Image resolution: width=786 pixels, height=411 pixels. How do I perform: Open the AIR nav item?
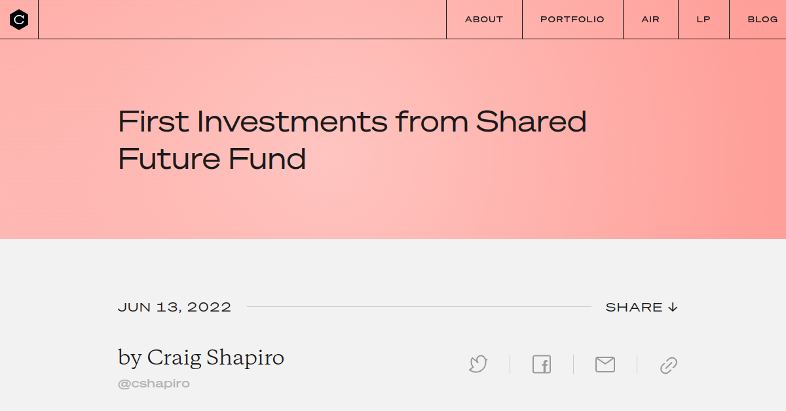click(x=650, y=19)
